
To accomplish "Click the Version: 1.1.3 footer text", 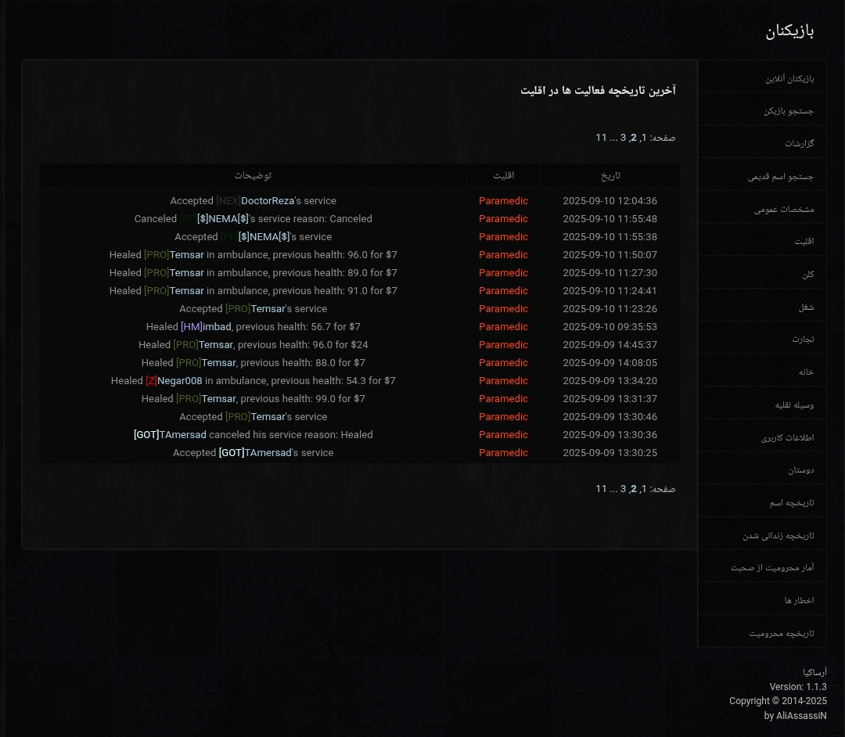I will click(x=797, y=687).
